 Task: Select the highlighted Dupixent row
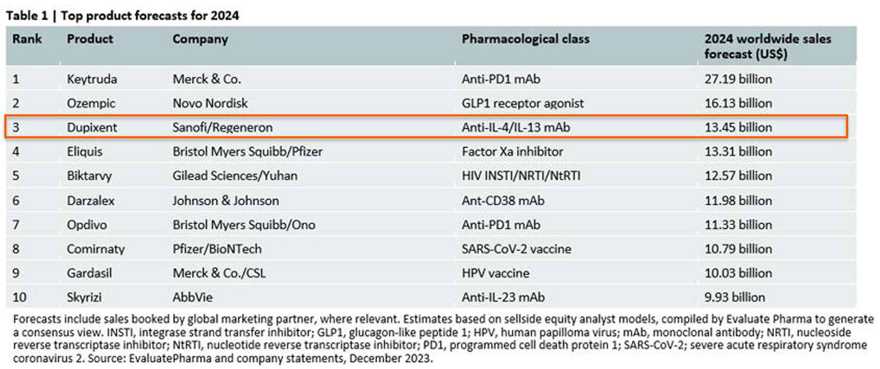pos(426,127)
